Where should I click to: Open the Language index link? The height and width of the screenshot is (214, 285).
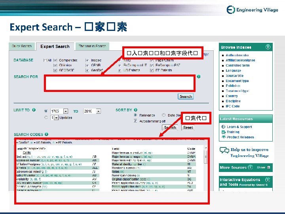(233, 71)
